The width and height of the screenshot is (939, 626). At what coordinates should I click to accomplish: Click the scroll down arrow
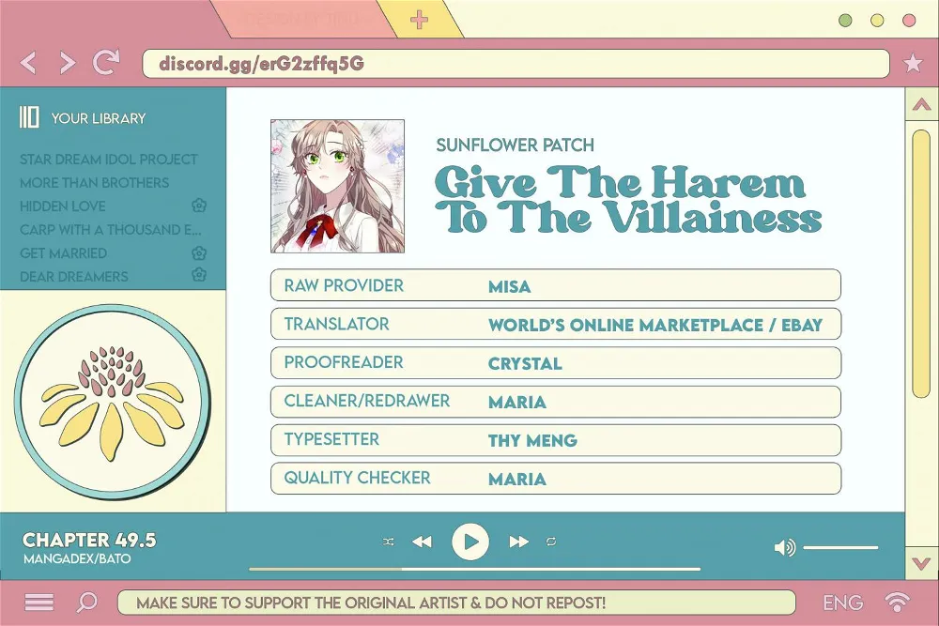point(922,562)
